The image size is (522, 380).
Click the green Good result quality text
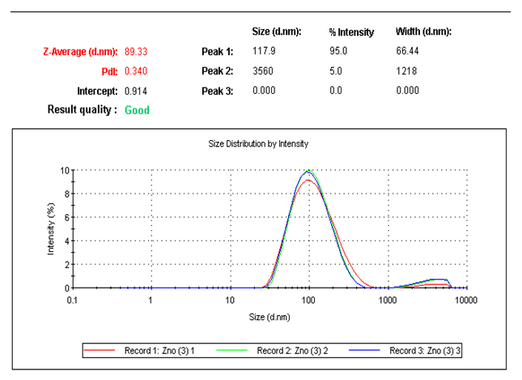(x=137, y=110)
